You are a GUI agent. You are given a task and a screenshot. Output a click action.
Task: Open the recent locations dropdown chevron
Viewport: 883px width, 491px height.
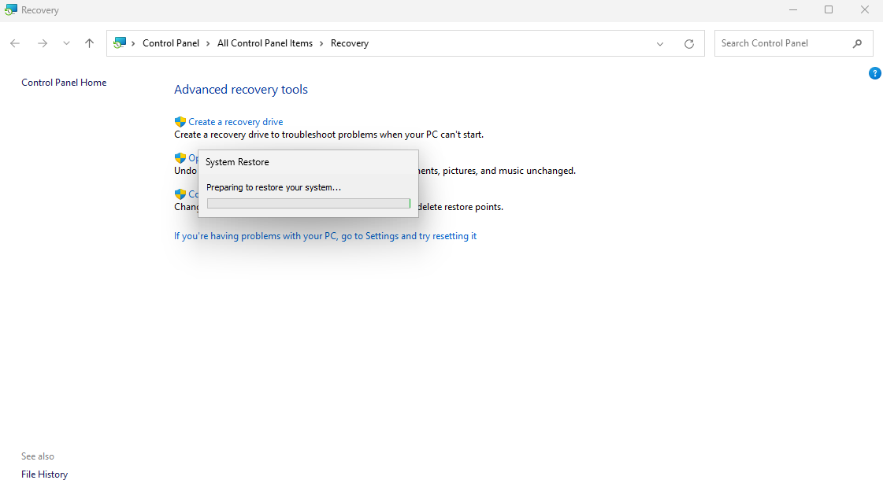(x=66, y=43)
